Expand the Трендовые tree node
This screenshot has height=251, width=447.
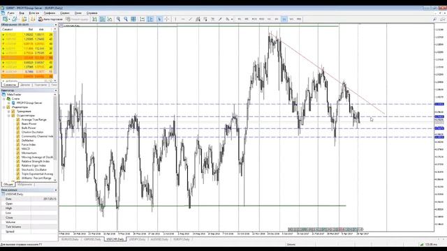point(9,112)
